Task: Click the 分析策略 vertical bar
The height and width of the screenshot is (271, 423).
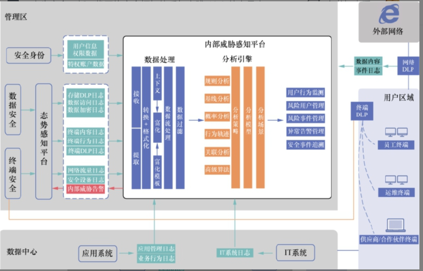Action: [235, 127]
